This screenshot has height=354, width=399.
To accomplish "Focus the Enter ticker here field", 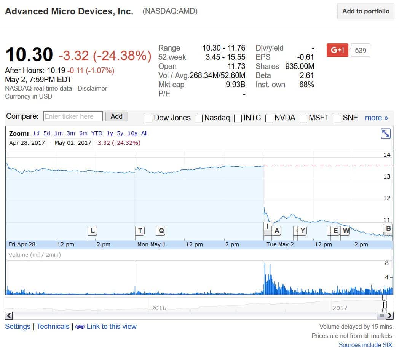I will (73, 116).
